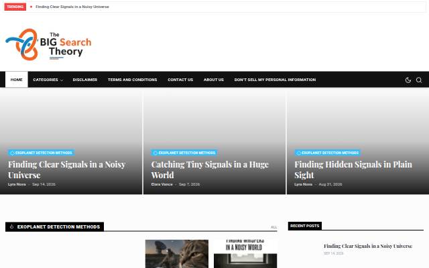Open the Exoplanet Detection Methods section heading

click(58, 226)
